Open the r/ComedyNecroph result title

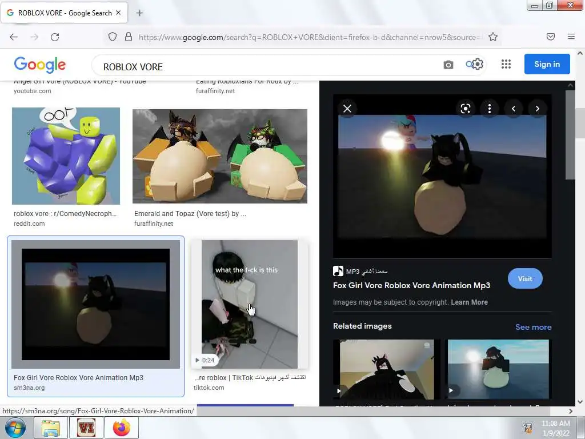(x=65, y=214)
